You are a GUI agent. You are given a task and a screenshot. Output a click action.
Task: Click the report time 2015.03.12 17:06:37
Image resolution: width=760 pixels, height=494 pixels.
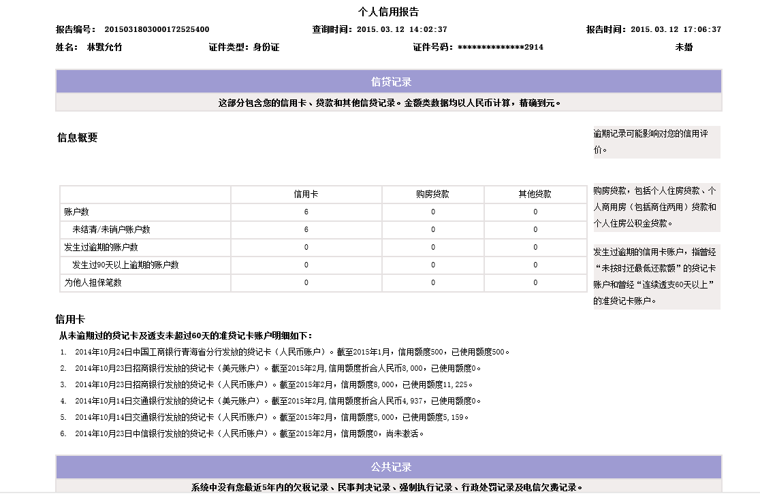tap(676, 29)
